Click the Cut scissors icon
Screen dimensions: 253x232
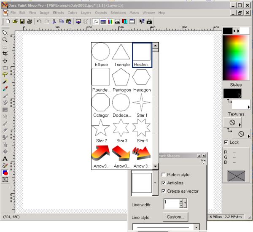click(54, 21)
